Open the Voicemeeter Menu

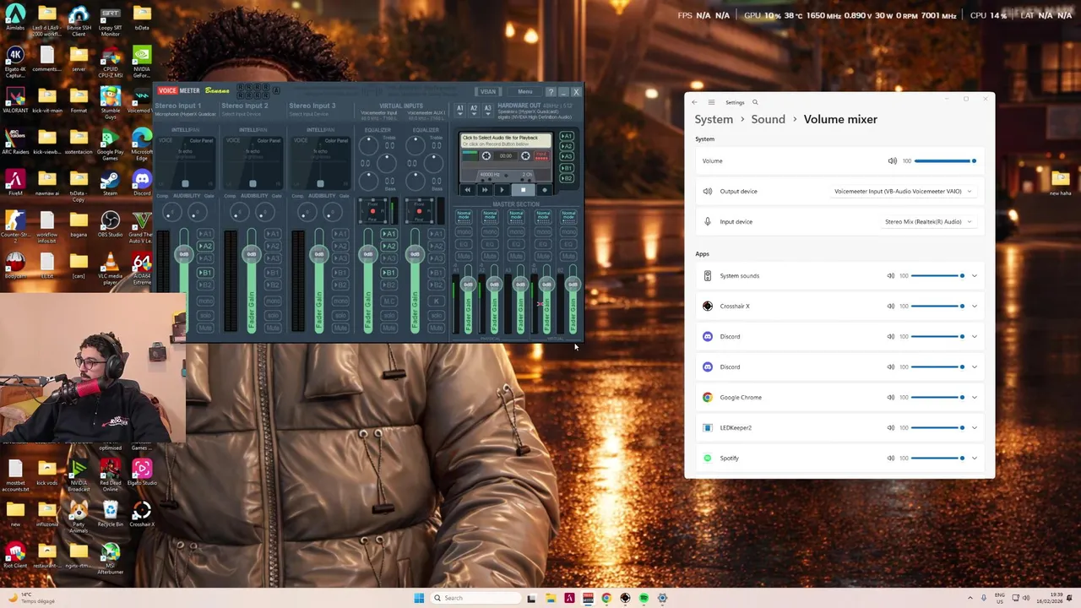[524, 91]
